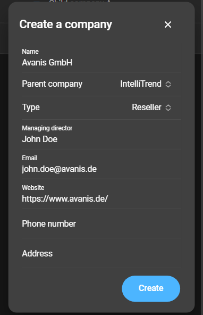The width and height of the screenshot is (203, 315).
Task: Click the Create button
Action: (151, 288)
